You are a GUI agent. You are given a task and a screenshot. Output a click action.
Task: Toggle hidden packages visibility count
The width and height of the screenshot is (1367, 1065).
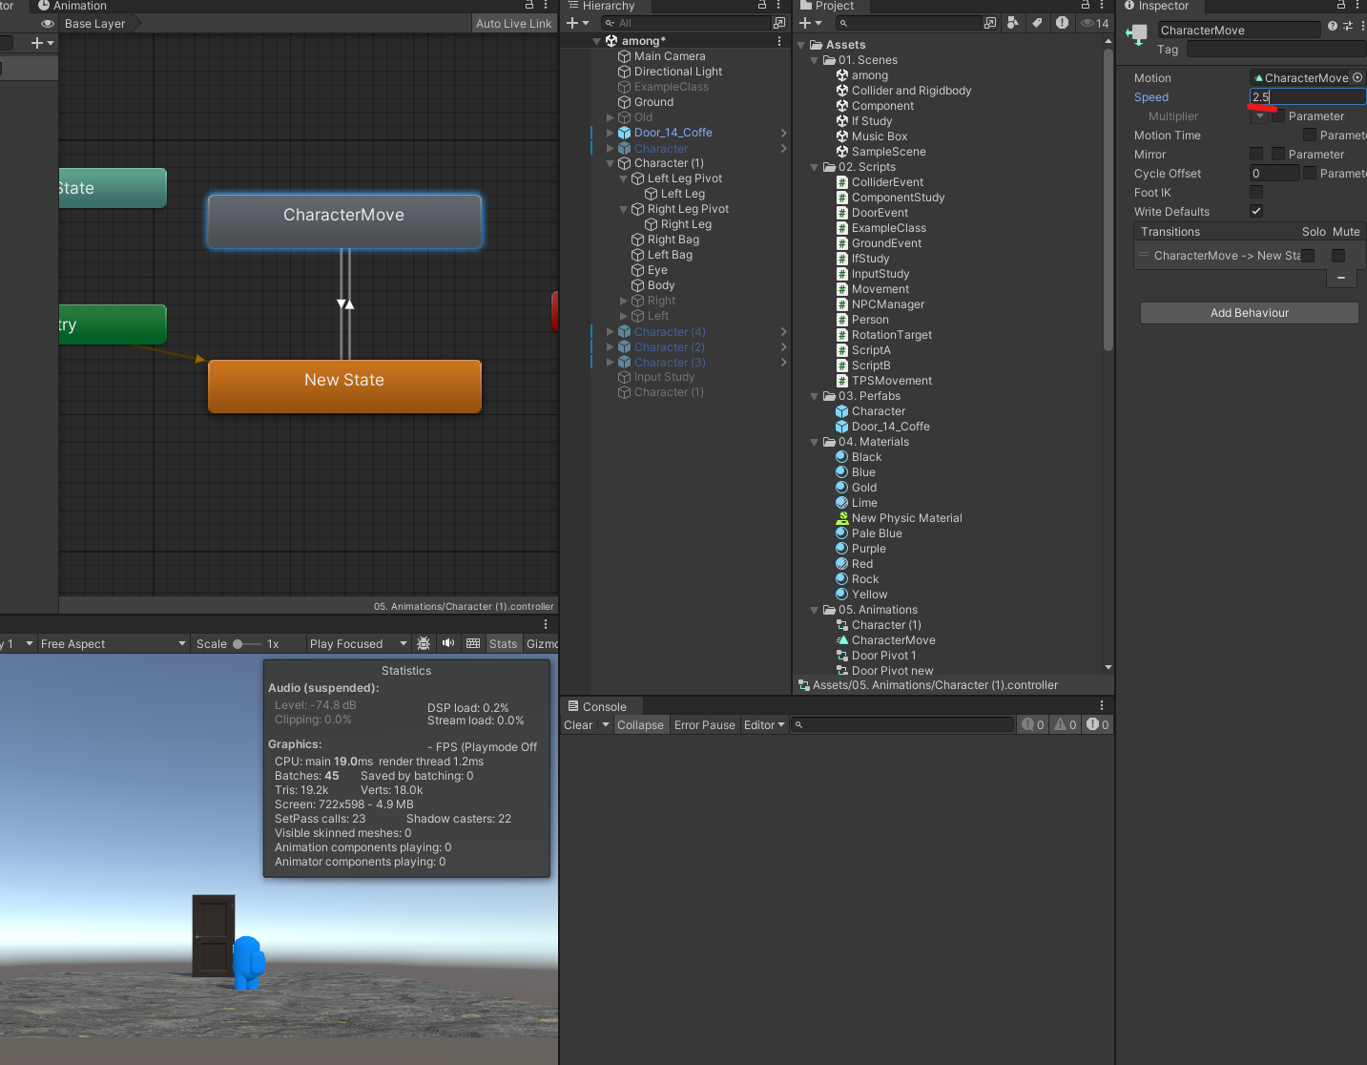coord(1095,23)
